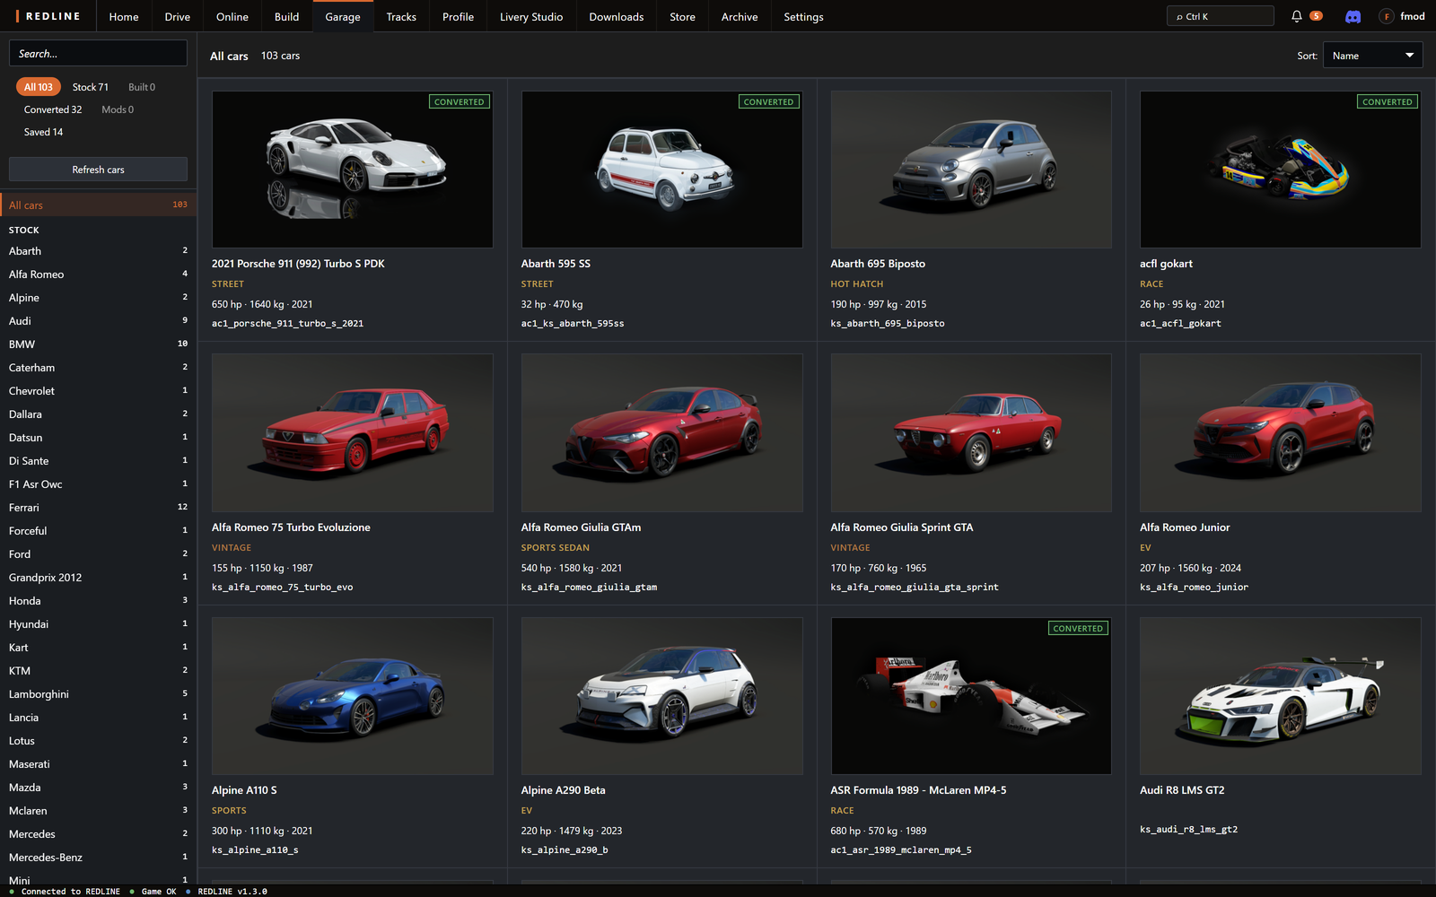Open the Abarth 595 SS thumbnail
The width and height of the screenshot is (1436, 897).
661,170
